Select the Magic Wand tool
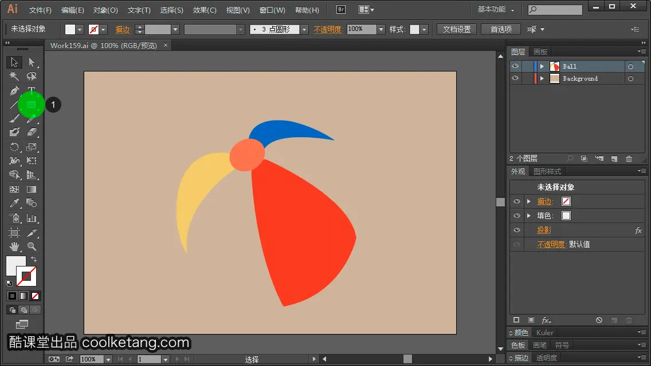Screen dimensions: 651x366 pos(14,76)
